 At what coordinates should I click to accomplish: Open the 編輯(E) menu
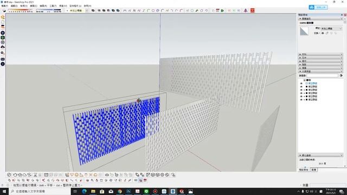tap(14, 6)
